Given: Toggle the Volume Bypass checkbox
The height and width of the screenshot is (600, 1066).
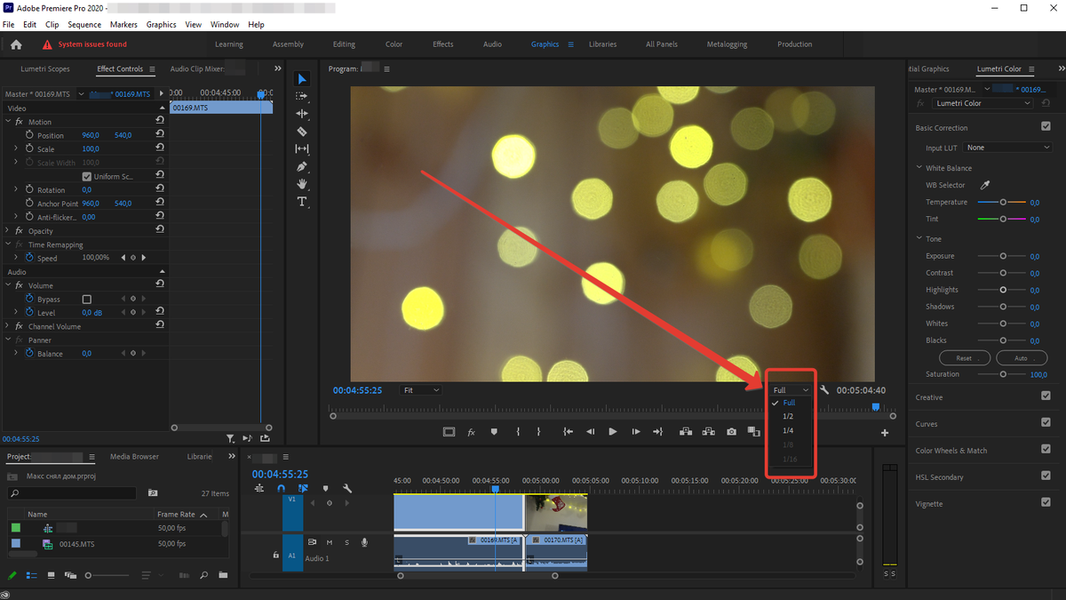Looking at the screenshot, I should (x=87, y=300).
